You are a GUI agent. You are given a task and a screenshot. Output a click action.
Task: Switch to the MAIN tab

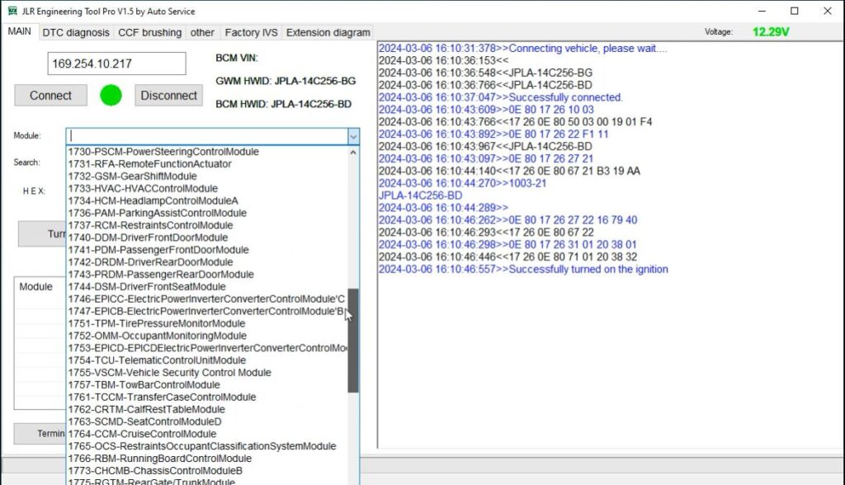[20, 31]
